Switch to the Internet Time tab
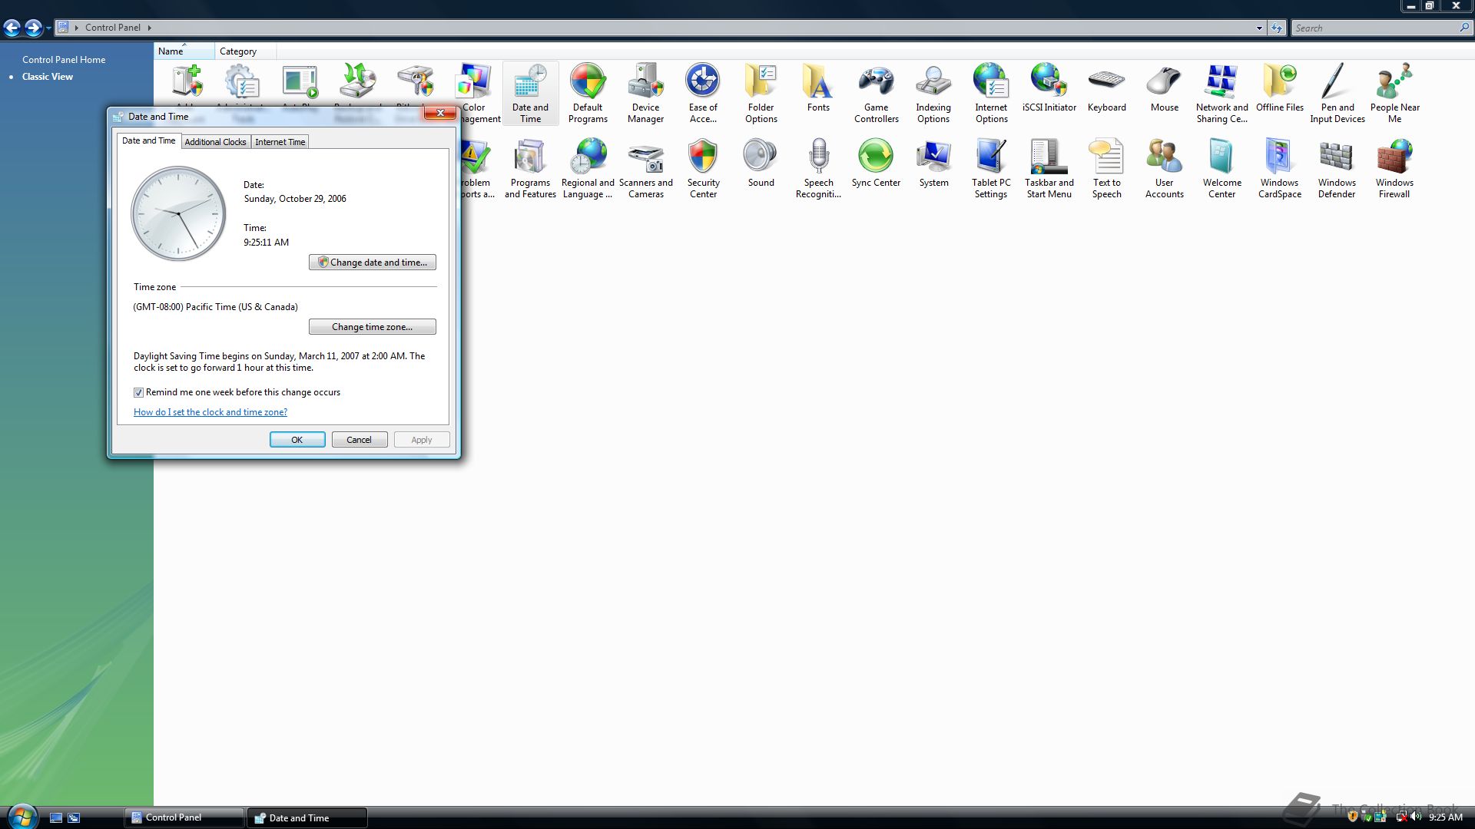Screen dimensions: 1475x829 (280, 142)
